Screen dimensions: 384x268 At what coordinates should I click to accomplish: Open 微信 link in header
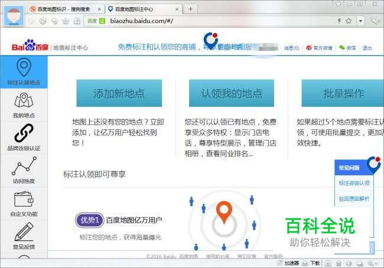point(347,48)
